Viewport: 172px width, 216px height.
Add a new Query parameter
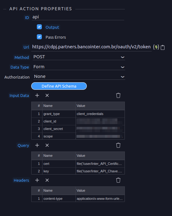37,145
